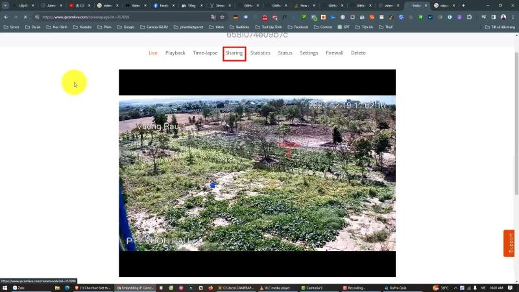The width and height of the screenshot is (519, 292).
Task: Open the browser profile avatar
Action: tap(503, 17)
